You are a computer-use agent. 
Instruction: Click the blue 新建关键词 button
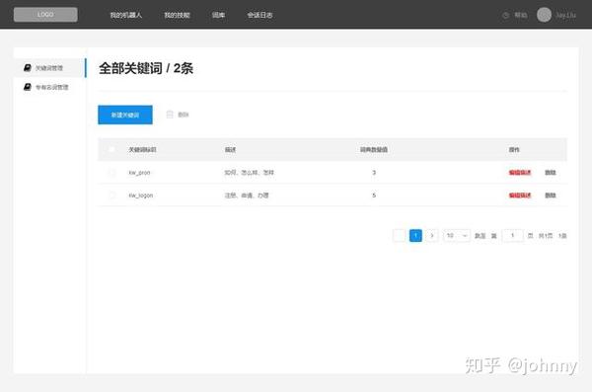pyautogui.click(x=125, y=115)
